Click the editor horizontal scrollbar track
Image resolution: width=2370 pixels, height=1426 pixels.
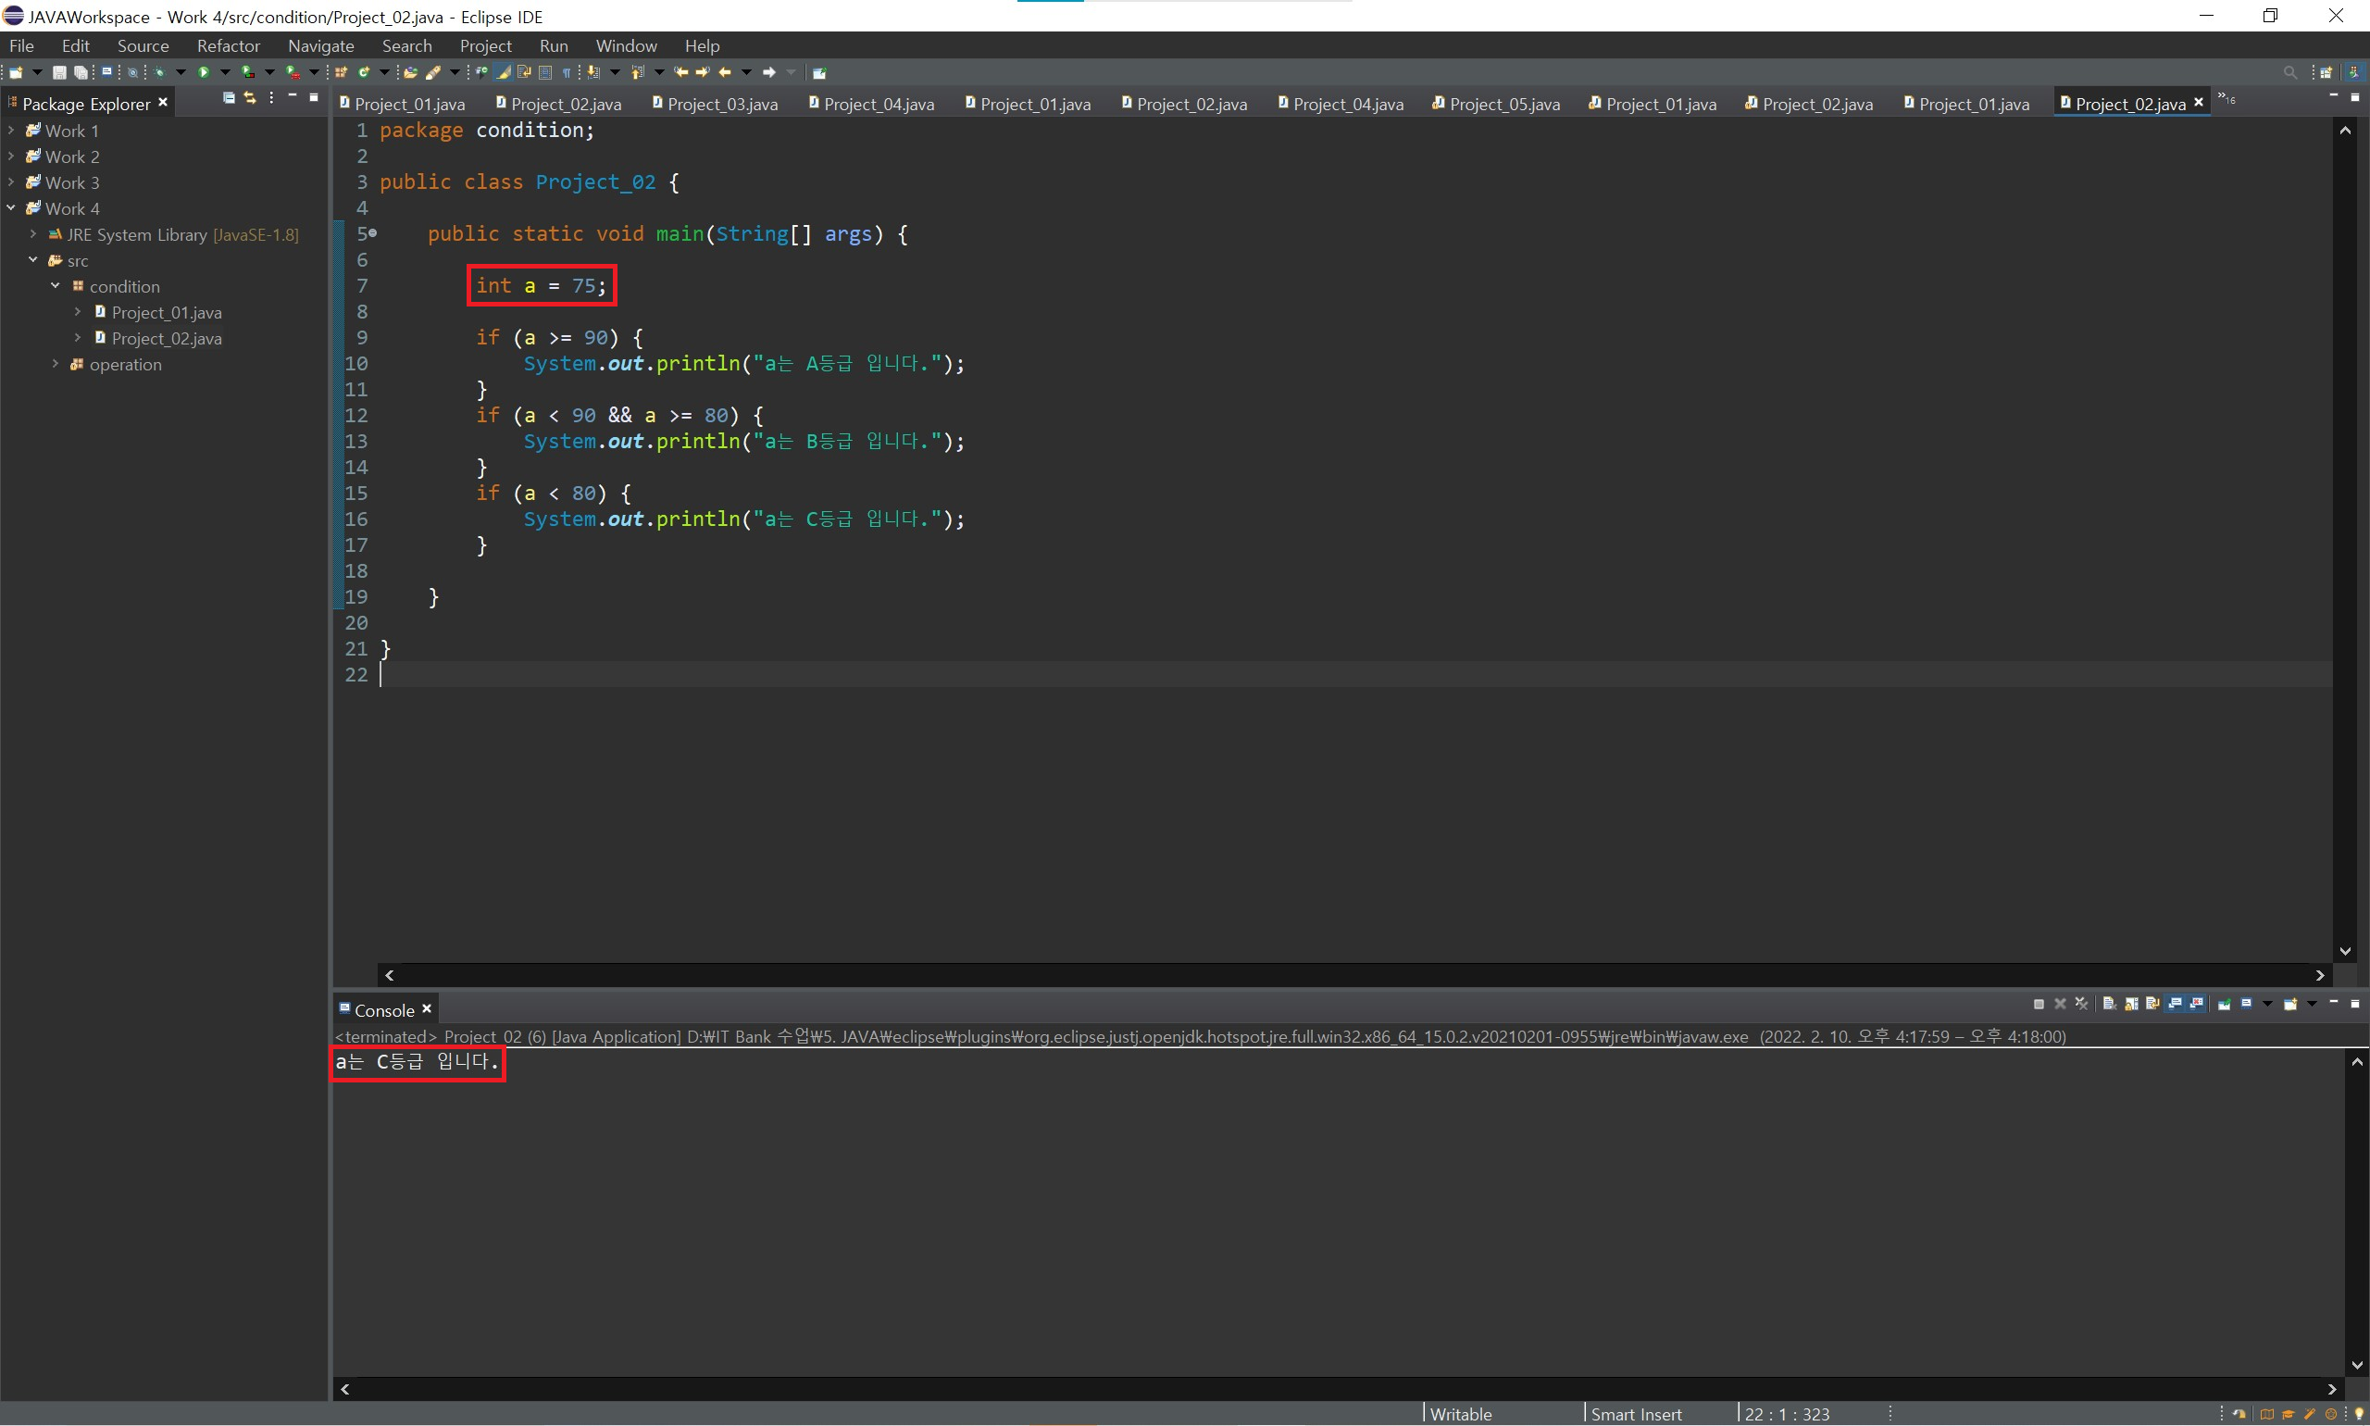tap(1345, 975)
